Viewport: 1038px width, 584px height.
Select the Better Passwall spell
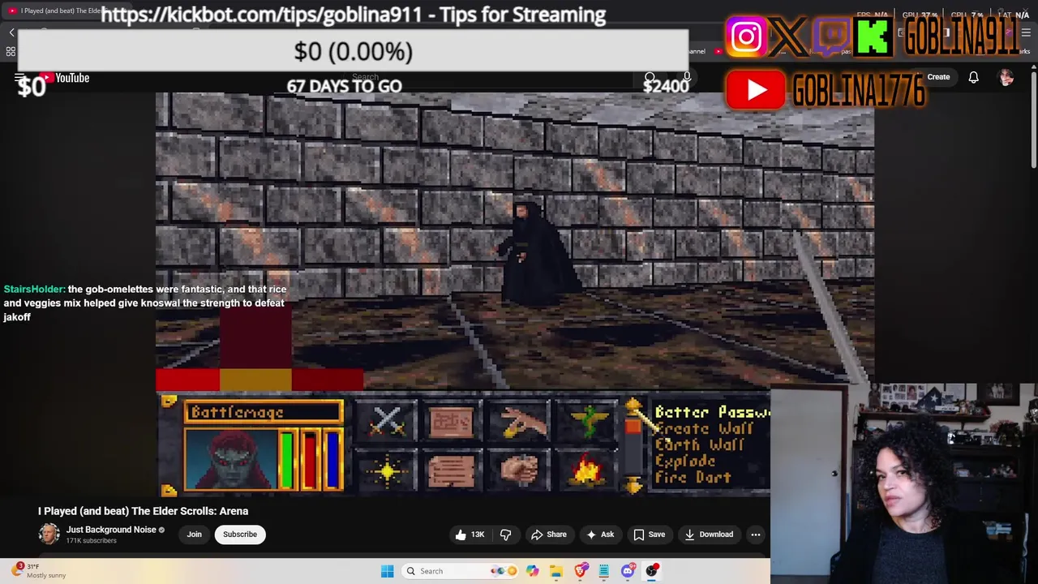point(711,413)
